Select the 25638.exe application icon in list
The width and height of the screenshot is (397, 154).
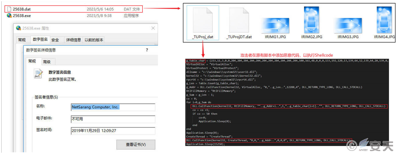[x=9, y=15]
